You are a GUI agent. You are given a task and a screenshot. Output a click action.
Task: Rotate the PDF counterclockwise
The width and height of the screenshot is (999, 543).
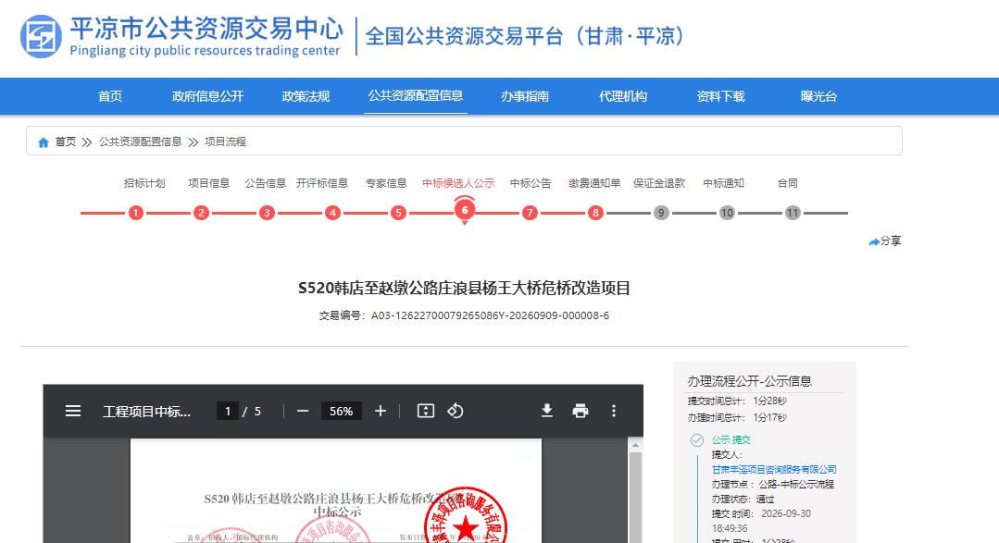pyautogui.click(x=455, y=412)
